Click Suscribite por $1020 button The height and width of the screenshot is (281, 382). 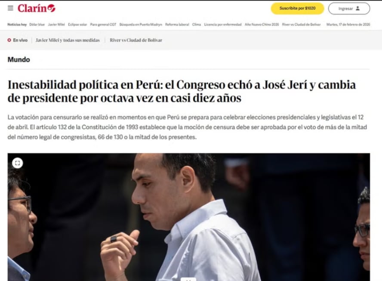coord(297,9)
